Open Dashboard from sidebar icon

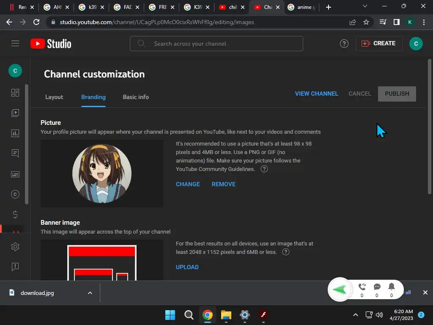(x=15, y=93)
